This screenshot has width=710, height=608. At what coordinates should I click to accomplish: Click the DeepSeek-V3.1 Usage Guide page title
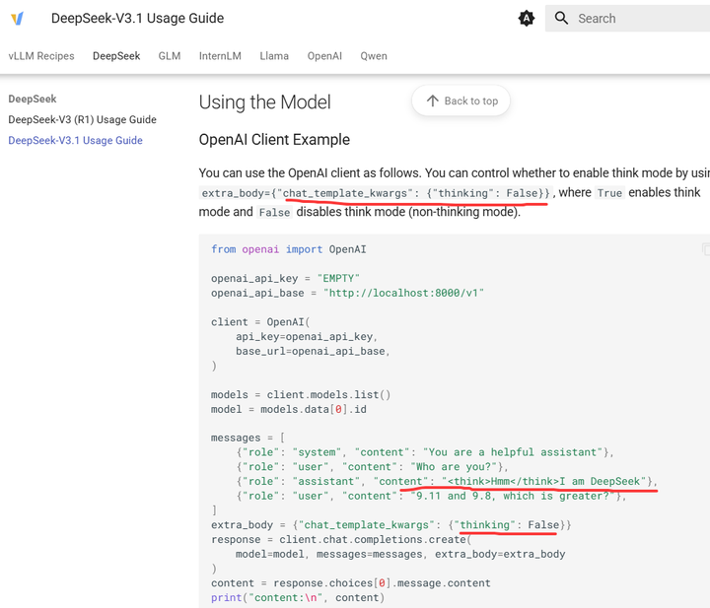[137, 19]
